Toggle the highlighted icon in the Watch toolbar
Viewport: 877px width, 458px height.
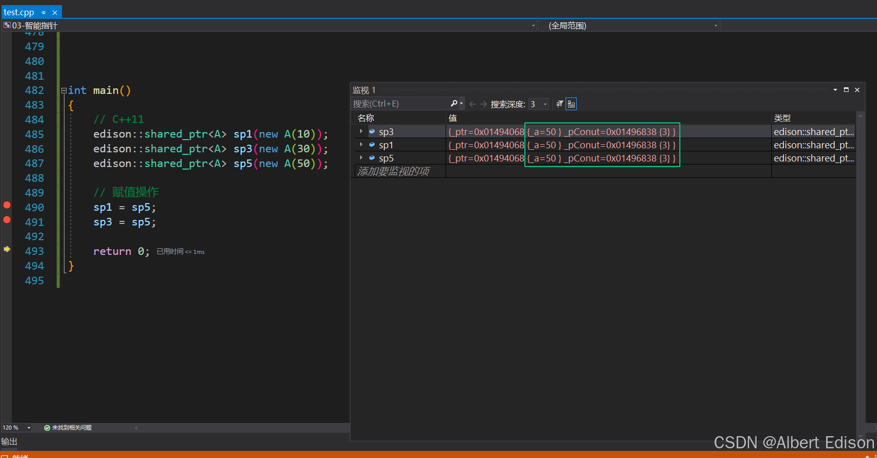(x=571, y=104)
